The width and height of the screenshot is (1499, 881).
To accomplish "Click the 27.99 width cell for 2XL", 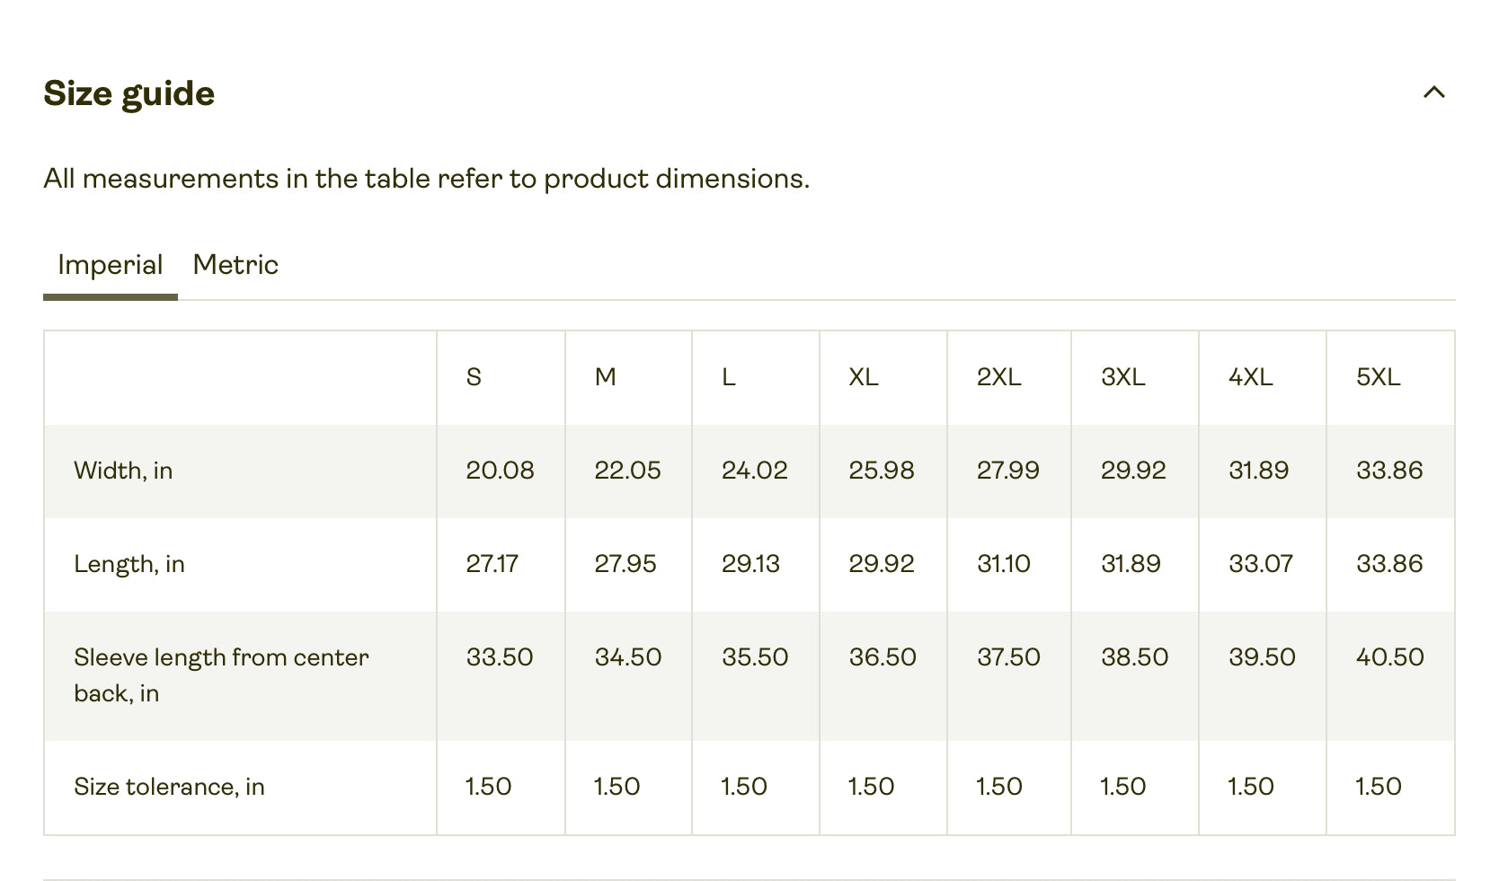I will pyautogui.click(x=1008, y=471).
